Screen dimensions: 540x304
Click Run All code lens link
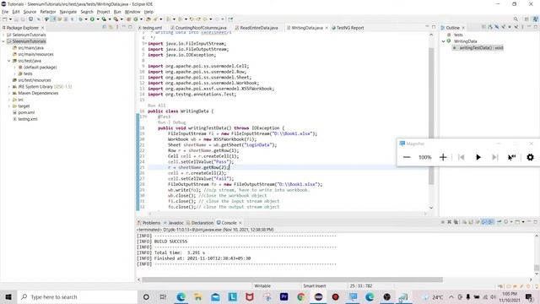click(x=157, y=106)
